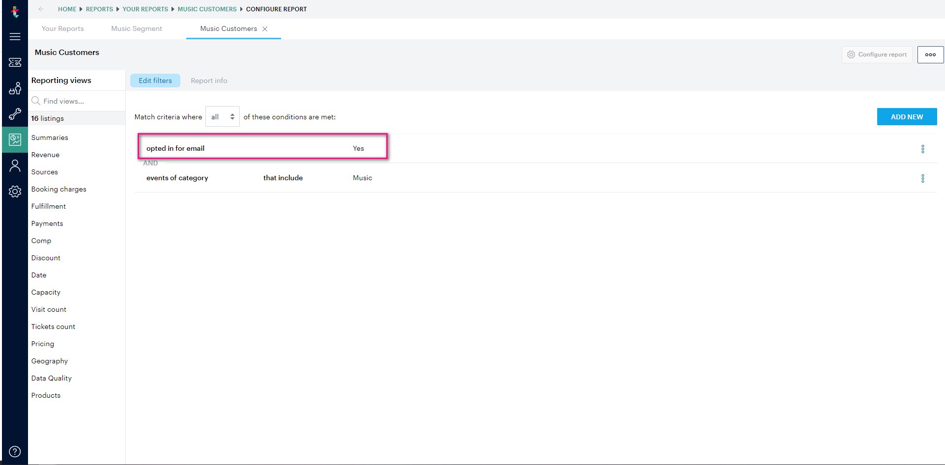
Task: Click the more options ooo button
Action: (x=930, y=55)
